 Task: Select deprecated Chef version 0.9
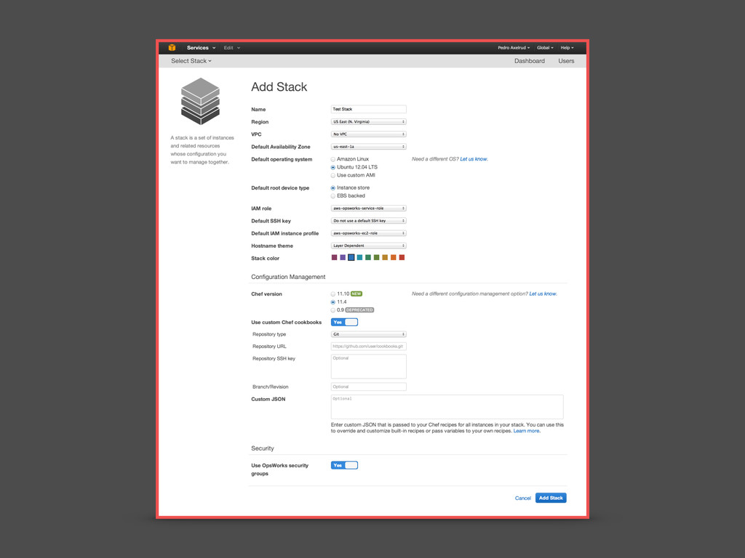[333, 310]
